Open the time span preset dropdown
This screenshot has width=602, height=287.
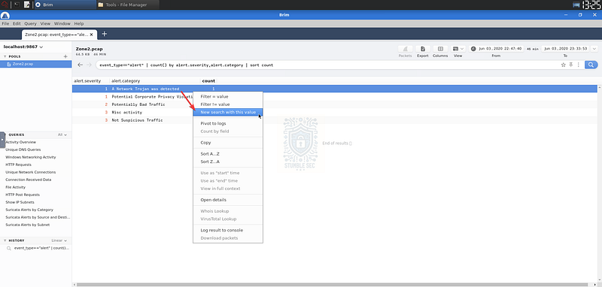tap(594, 49)
